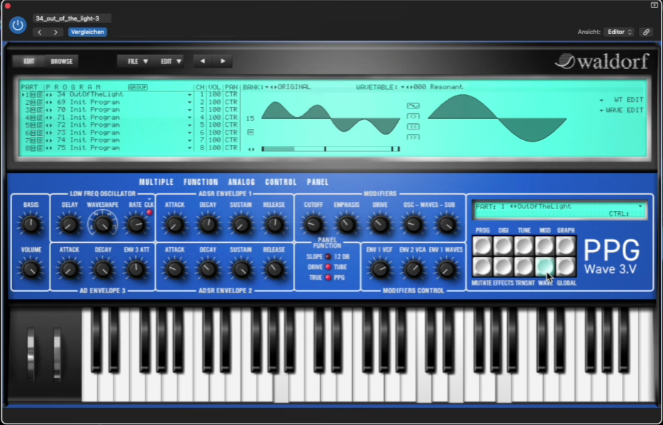Viewport: 663px width, 425px height.
Task: Click the pitch bend wheel
Action: [x=31, y=353]
